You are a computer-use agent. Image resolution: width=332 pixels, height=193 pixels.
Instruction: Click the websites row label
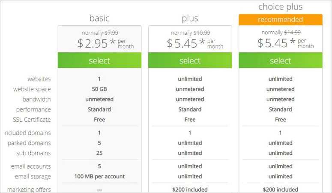39,79
